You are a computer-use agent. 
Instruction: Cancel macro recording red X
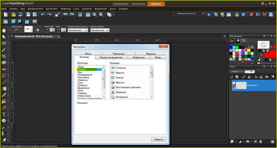point(264,15)
